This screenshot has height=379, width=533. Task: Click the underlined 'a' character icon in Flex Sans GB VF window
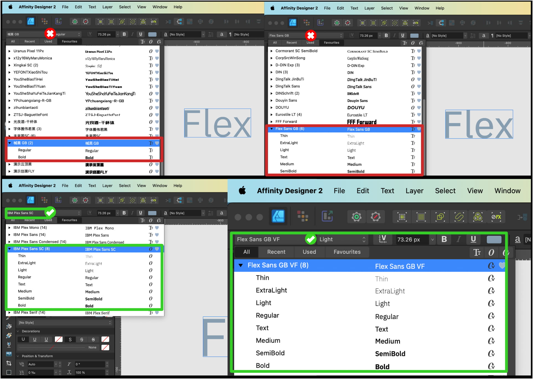click(517, 239)
